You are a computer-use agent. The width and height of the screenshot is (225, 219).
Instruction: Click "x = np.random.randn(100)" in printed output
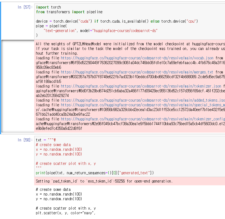click(x=59, y=194)
